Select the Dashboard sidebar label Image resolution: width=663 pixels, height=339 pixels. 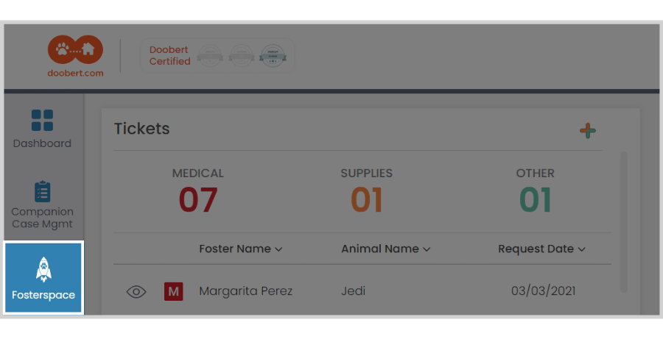point(42,143)
